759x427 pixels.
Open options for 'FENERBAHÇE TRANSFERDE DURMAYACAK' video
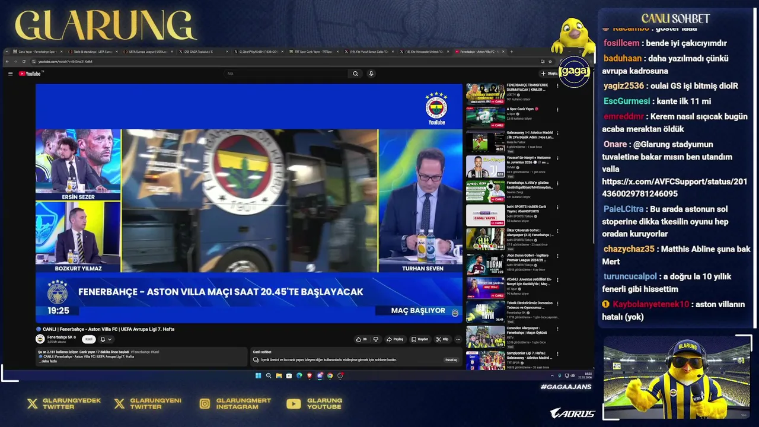pos(557,85)
